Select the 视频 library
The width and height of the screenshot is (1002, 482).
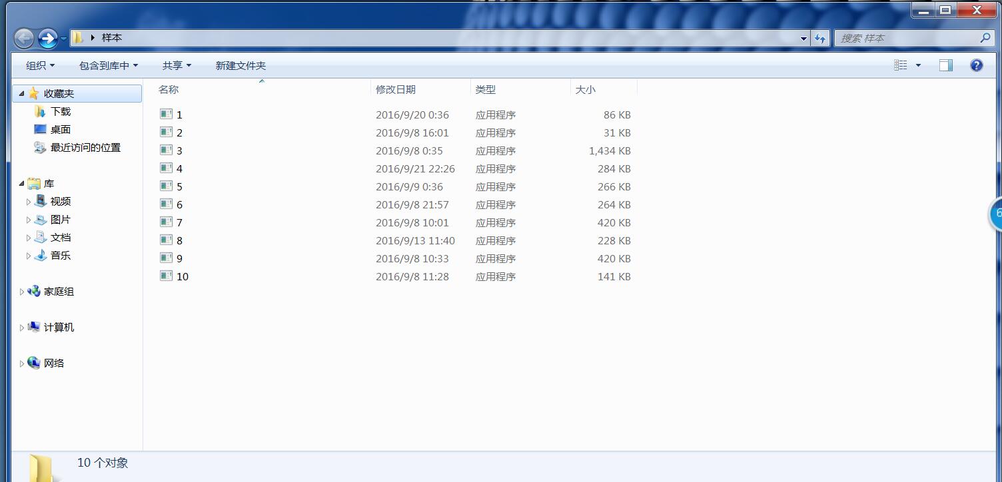click(61, 202)
